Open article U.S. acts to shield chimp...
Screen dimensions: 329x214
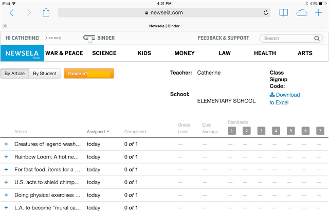pyautogui.click(x=47, y=182)
